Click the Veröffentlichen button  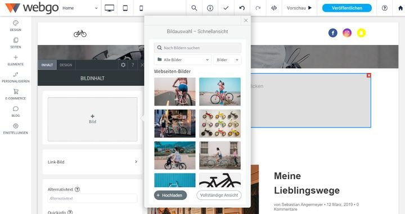click(x=347, y=8)
